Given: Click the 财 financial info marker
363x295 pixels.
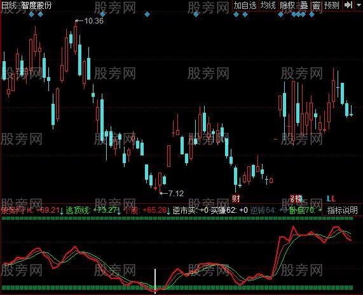Looking at the screenshot, I should pyautogui.click(x=236, y=198).
